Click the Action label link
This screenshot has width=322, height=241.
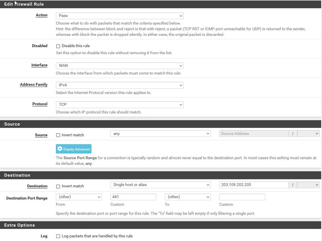[41, 15]
